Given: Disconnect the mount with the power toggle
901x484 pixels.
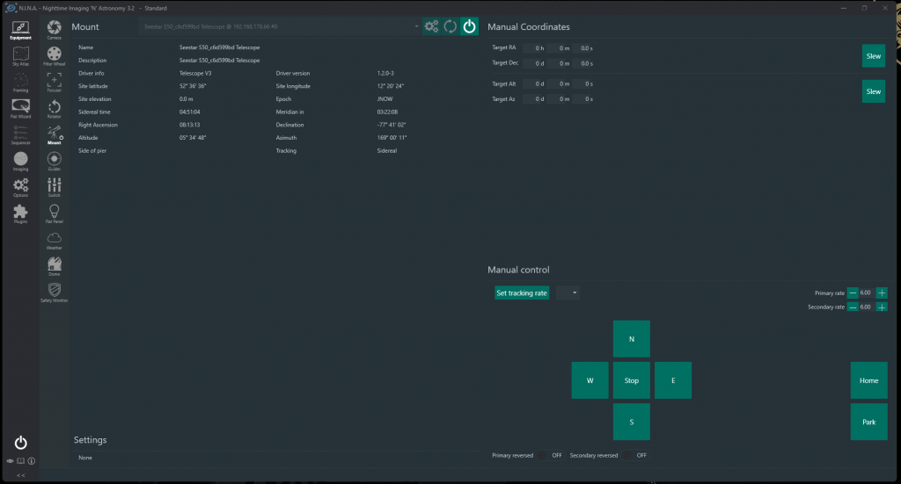Looking at the screenshot, I should [469, 26].
